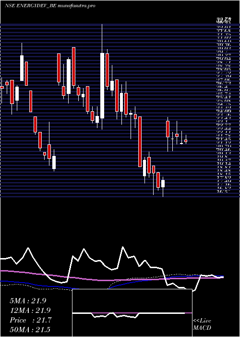Click the 'Price : 21.7' readout
The width and height of the screenshot is (240, 337).
point(30,320)
